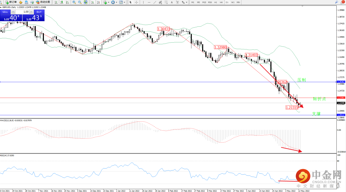
Task: Switch to M1 timeframe
Action: coord(193,2)
